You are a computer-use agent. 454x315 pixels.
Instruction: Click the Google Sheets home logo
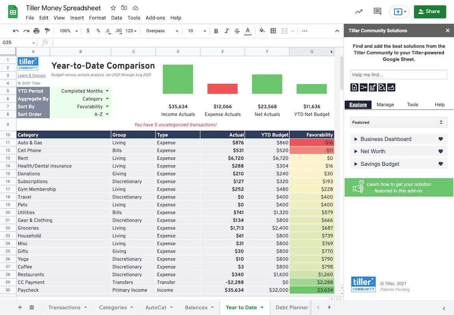coord(13,12)
